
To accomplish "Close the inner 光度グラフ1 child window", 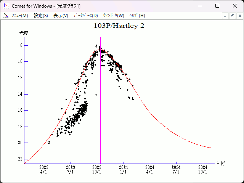I will [240, 16].
